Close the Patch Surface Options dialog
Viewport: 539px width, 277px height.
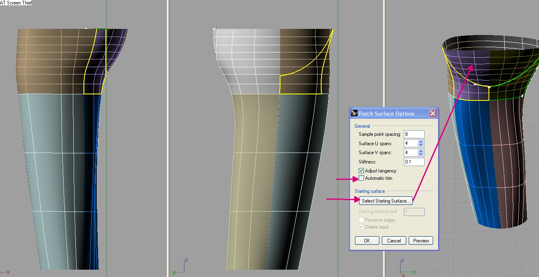coord(433,113)
